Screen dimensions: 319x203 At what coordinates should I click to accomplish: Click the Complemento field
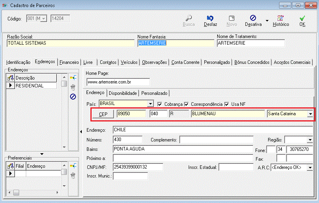[x=216, y=140]
